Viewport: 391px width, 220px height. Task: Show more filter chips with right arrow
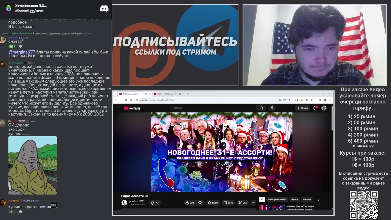pos(318,200)
